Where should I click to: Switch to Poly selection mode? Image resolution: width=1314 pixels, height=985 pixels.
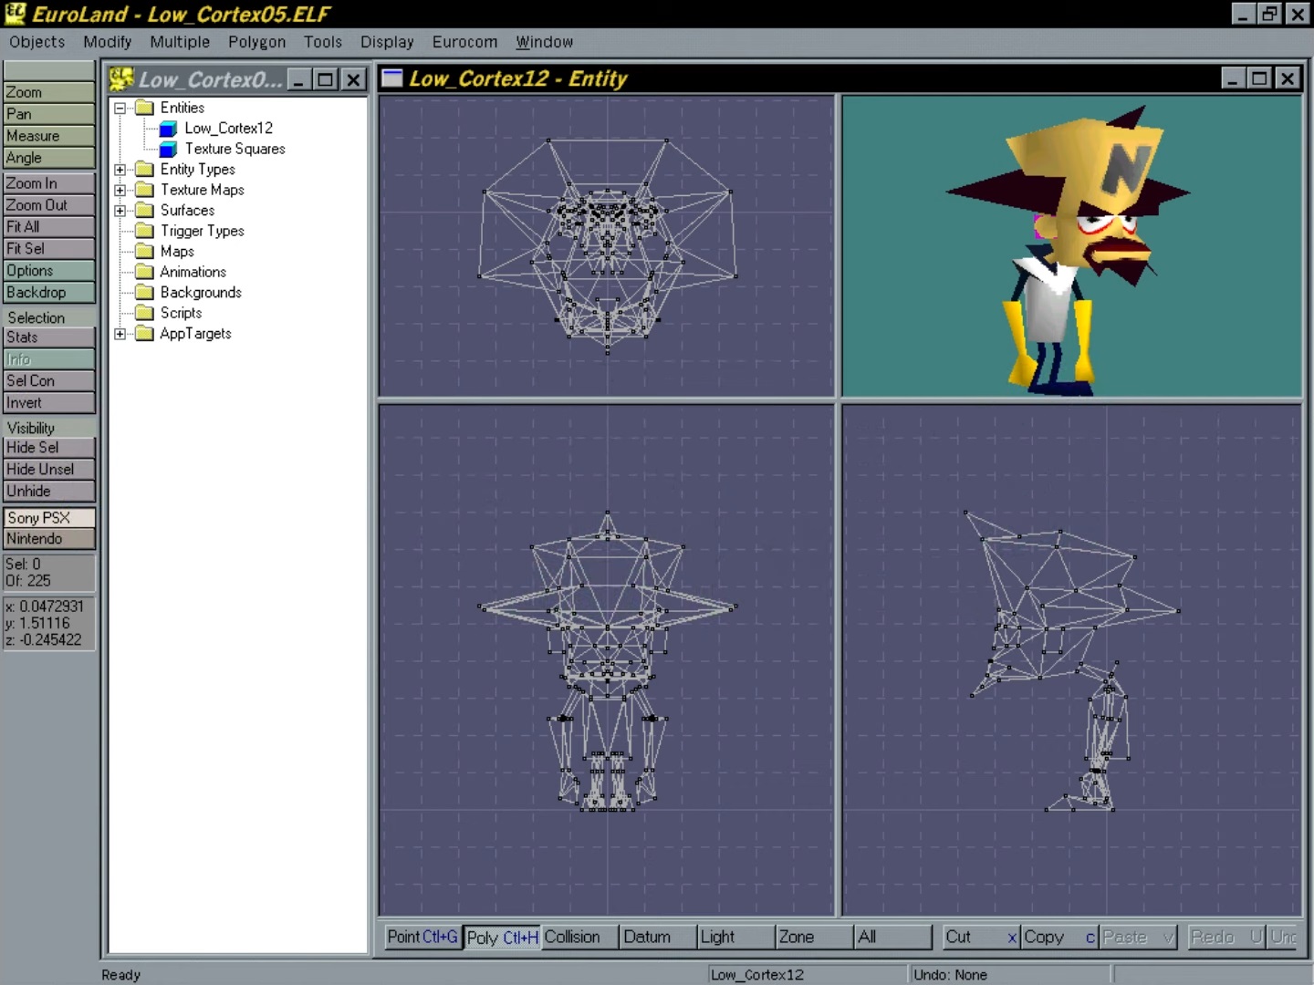coord(502,937)
